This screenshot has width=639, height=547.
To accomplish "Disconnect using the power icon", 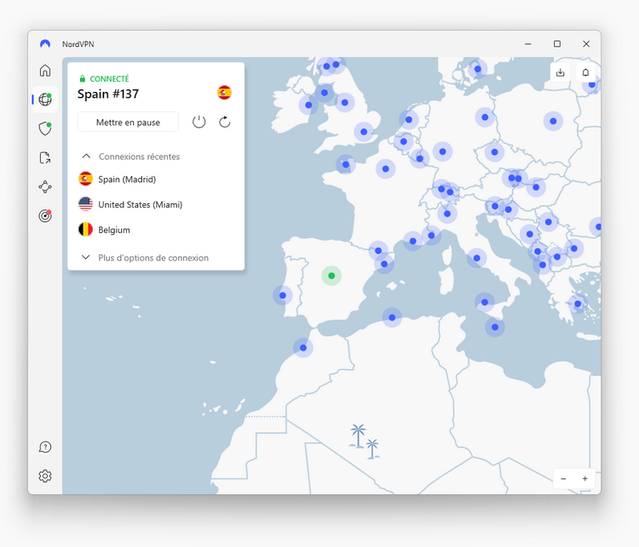I will (199, 122).
